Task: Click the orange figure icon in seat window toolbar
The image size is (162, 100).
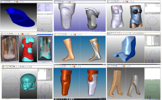Action: pos(134,33)
